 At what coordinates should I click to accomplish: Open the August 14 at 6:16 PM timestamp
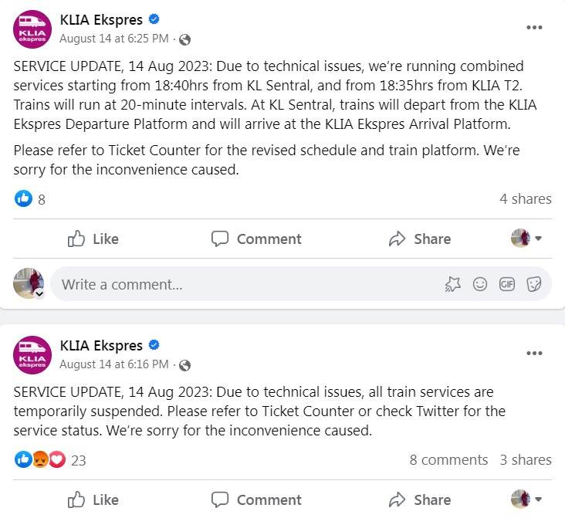pos(113,364)
